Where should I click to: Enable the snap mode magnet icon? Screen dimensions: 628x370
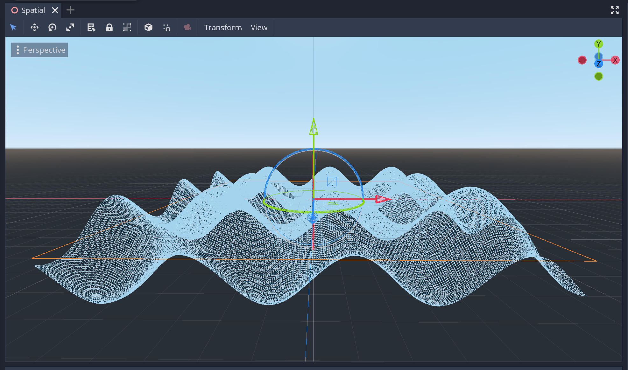pyautogui.click(x=167, y=27)
